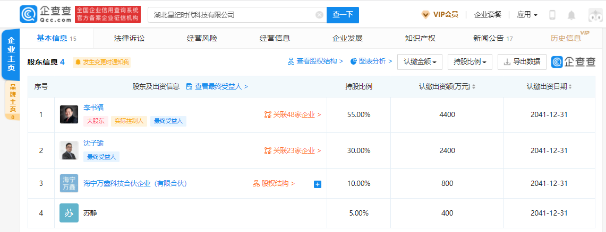Viewport: 606px width, 232px height.
Task: Click the 海宁万鑫 company logo tile
Action: point(69,183)
